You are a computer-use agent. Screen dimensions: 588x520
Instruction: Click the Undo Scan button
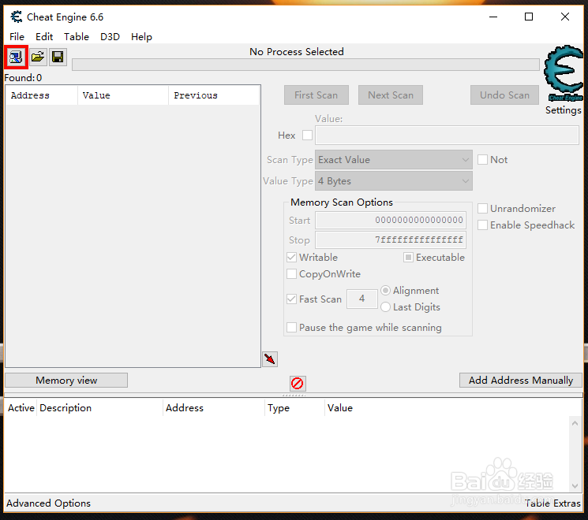[504, 95]
